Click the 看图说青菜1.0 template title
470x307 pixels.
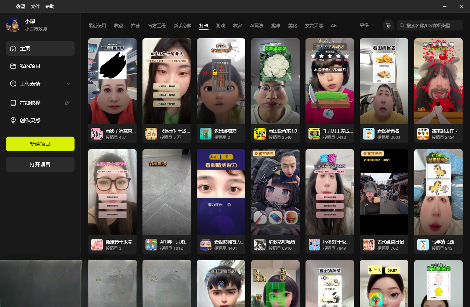point(283,131)
